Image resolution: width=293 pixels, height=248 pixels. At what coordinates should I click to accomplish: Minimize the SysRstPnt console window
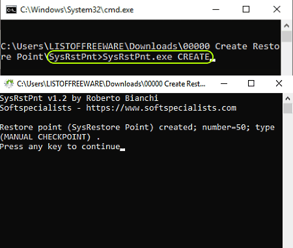pyautogui.click(x=224, y=83)
